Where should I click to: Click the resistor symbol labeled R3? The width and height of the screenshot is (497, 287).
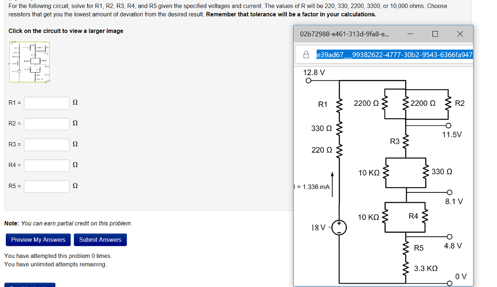pos(406,142)
